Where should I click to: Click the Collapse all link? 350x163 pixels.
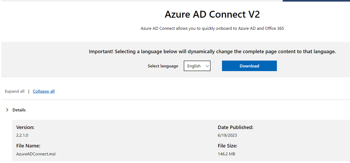(44, 91)
